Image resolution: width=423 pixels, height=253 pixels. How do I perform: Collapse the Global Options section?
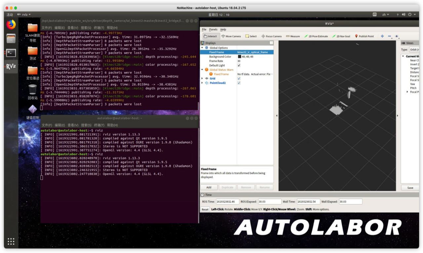[202, 48]
